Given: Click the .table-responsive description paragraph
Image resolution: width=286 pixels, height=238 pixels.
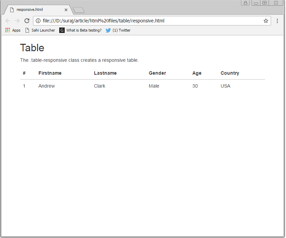Looking at the screenshot, I should [79, 60].
